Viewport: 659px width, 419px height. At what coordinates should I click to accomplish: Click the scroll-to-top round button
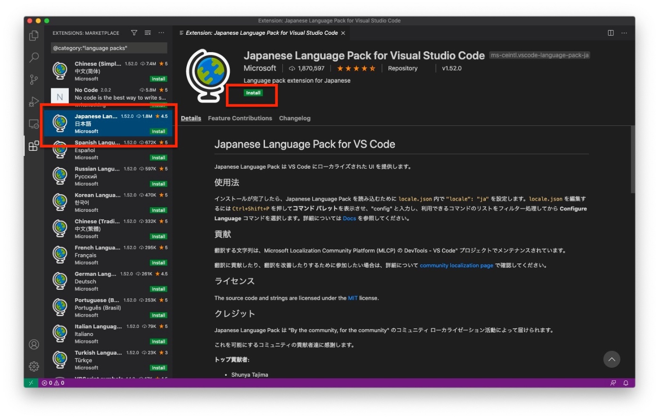611,359
